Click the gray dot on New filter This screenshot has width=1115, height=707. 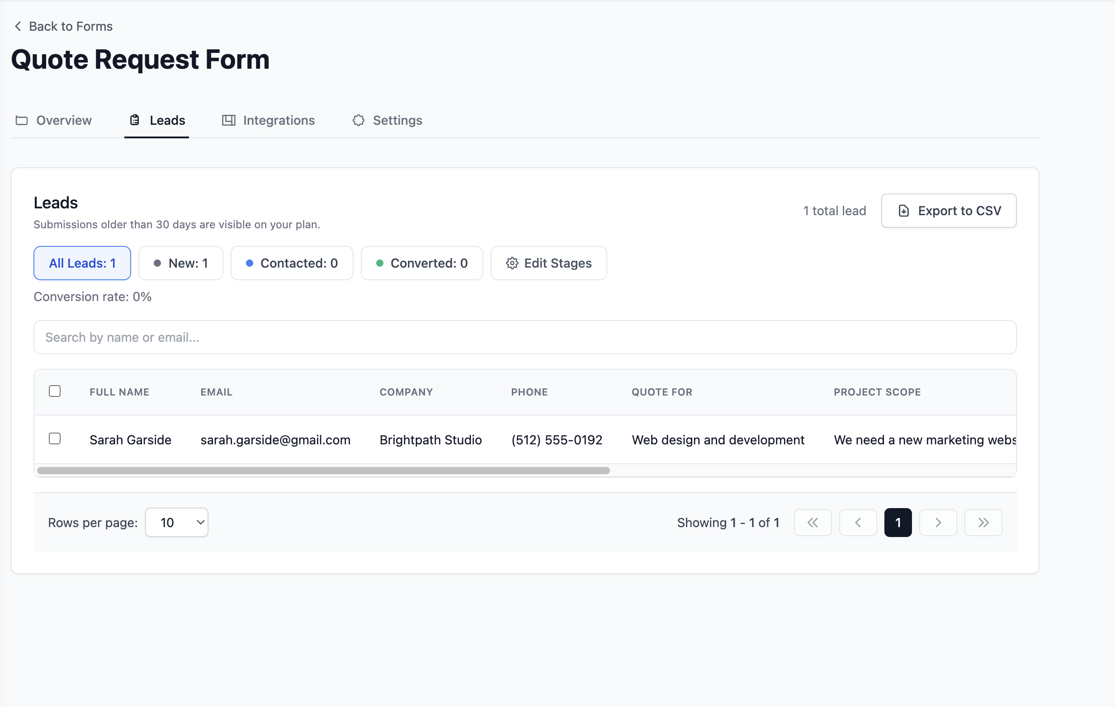(x=157, y=263)
